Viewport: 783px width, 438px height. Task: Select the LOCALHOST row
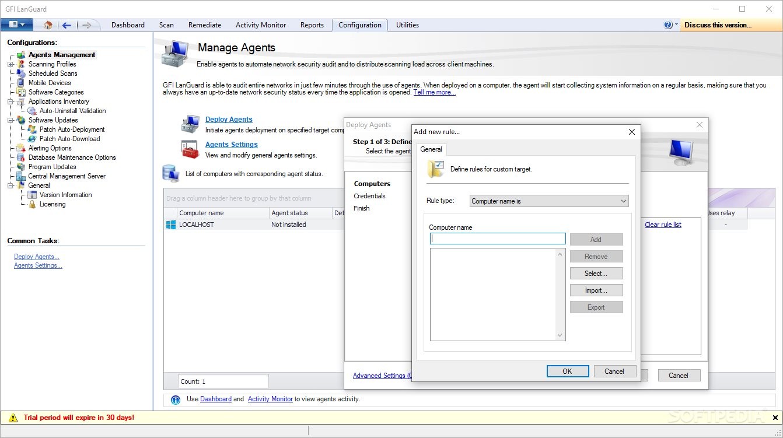point(254,225)
